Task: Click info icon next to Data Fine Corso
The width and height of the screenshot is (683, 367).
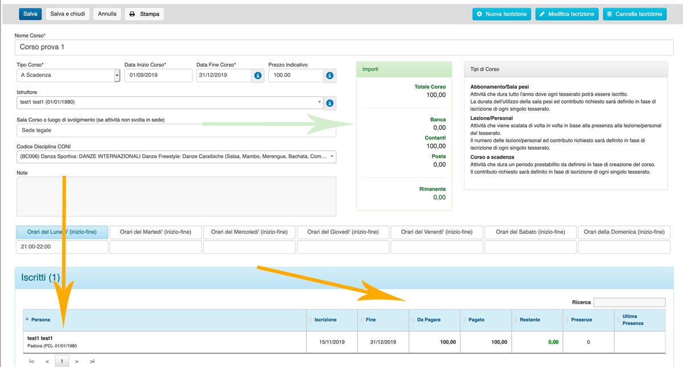Action: 257,75
